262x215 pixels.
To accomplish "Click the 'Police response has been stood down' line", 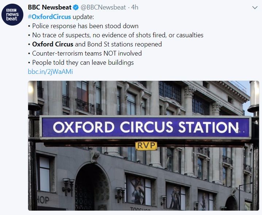I will tap(85, 26).
